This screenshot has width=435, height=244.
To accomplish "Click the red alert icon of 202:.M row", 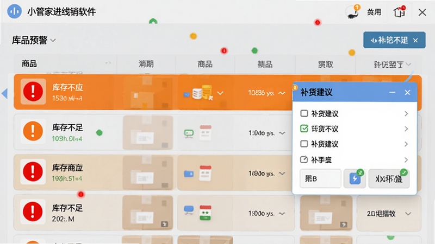I will [33, 211].
